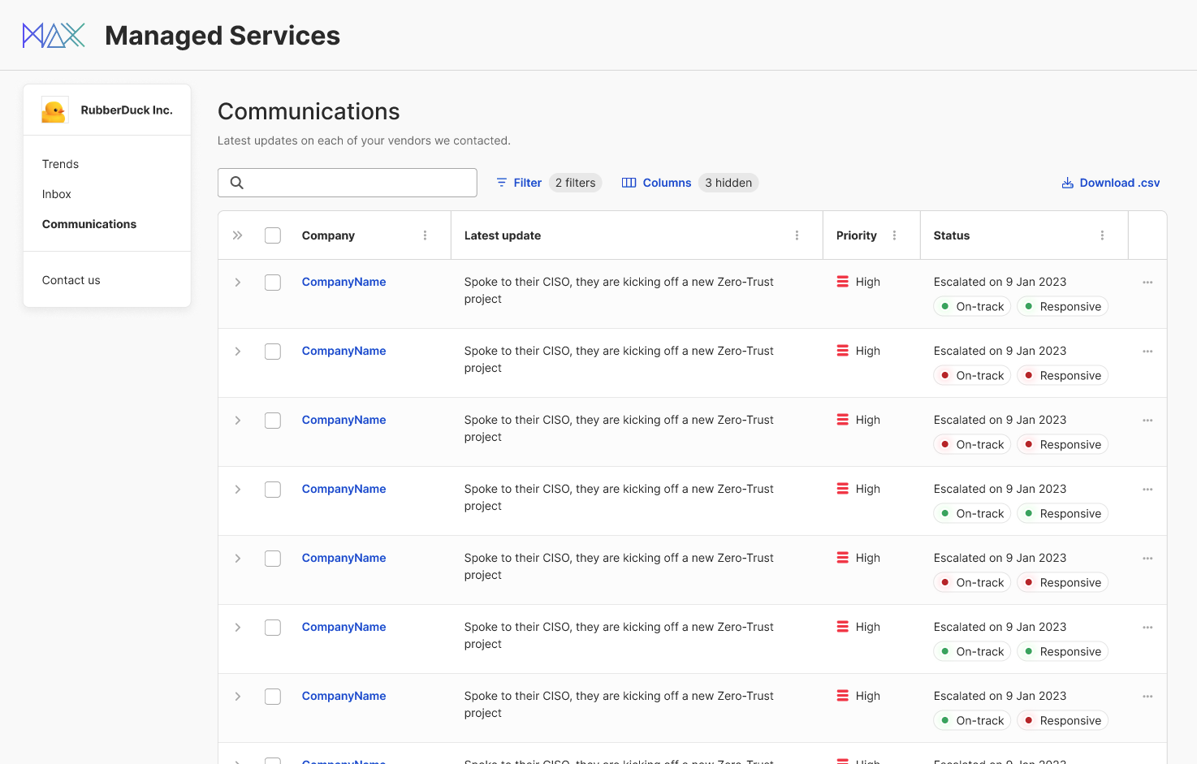Click the Columns icon next to 3 hidden
This screenshot has width=1197, height=764.
point(629,183)
